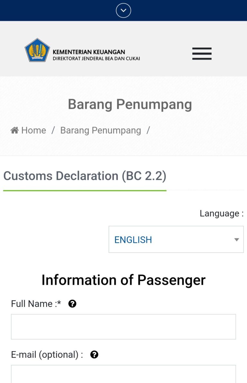247x383 pixels.
Task: Click inside the Full Name input box
Action: 123,326
